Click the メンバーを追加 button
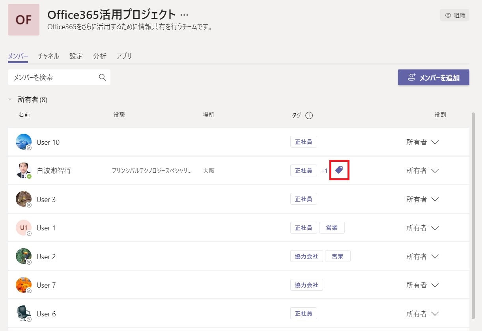 (433, 77)
